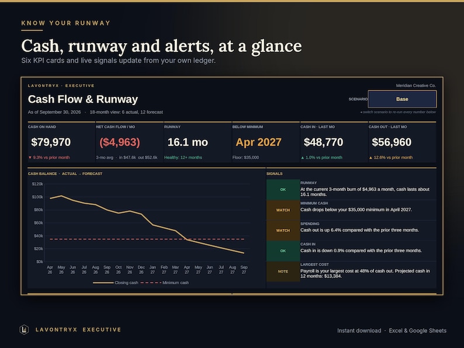Click 'Excel & Google Sheets' footer text

[x=417, y=330]
